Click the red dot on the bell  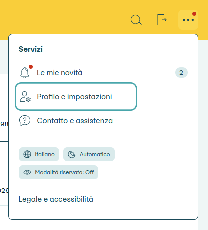[x=31, y=67]
